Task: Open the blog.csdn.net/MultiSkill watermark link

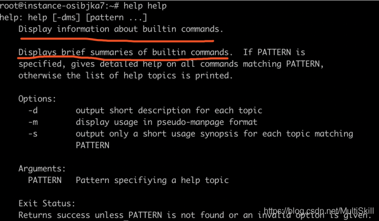Action: [319, 210]
